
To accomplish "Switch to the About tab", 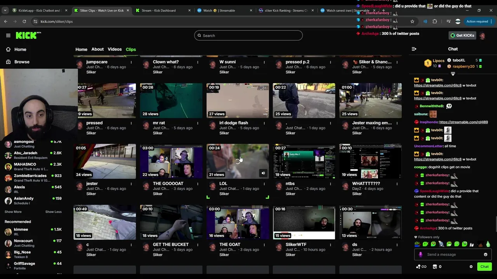I will [97, 49].
